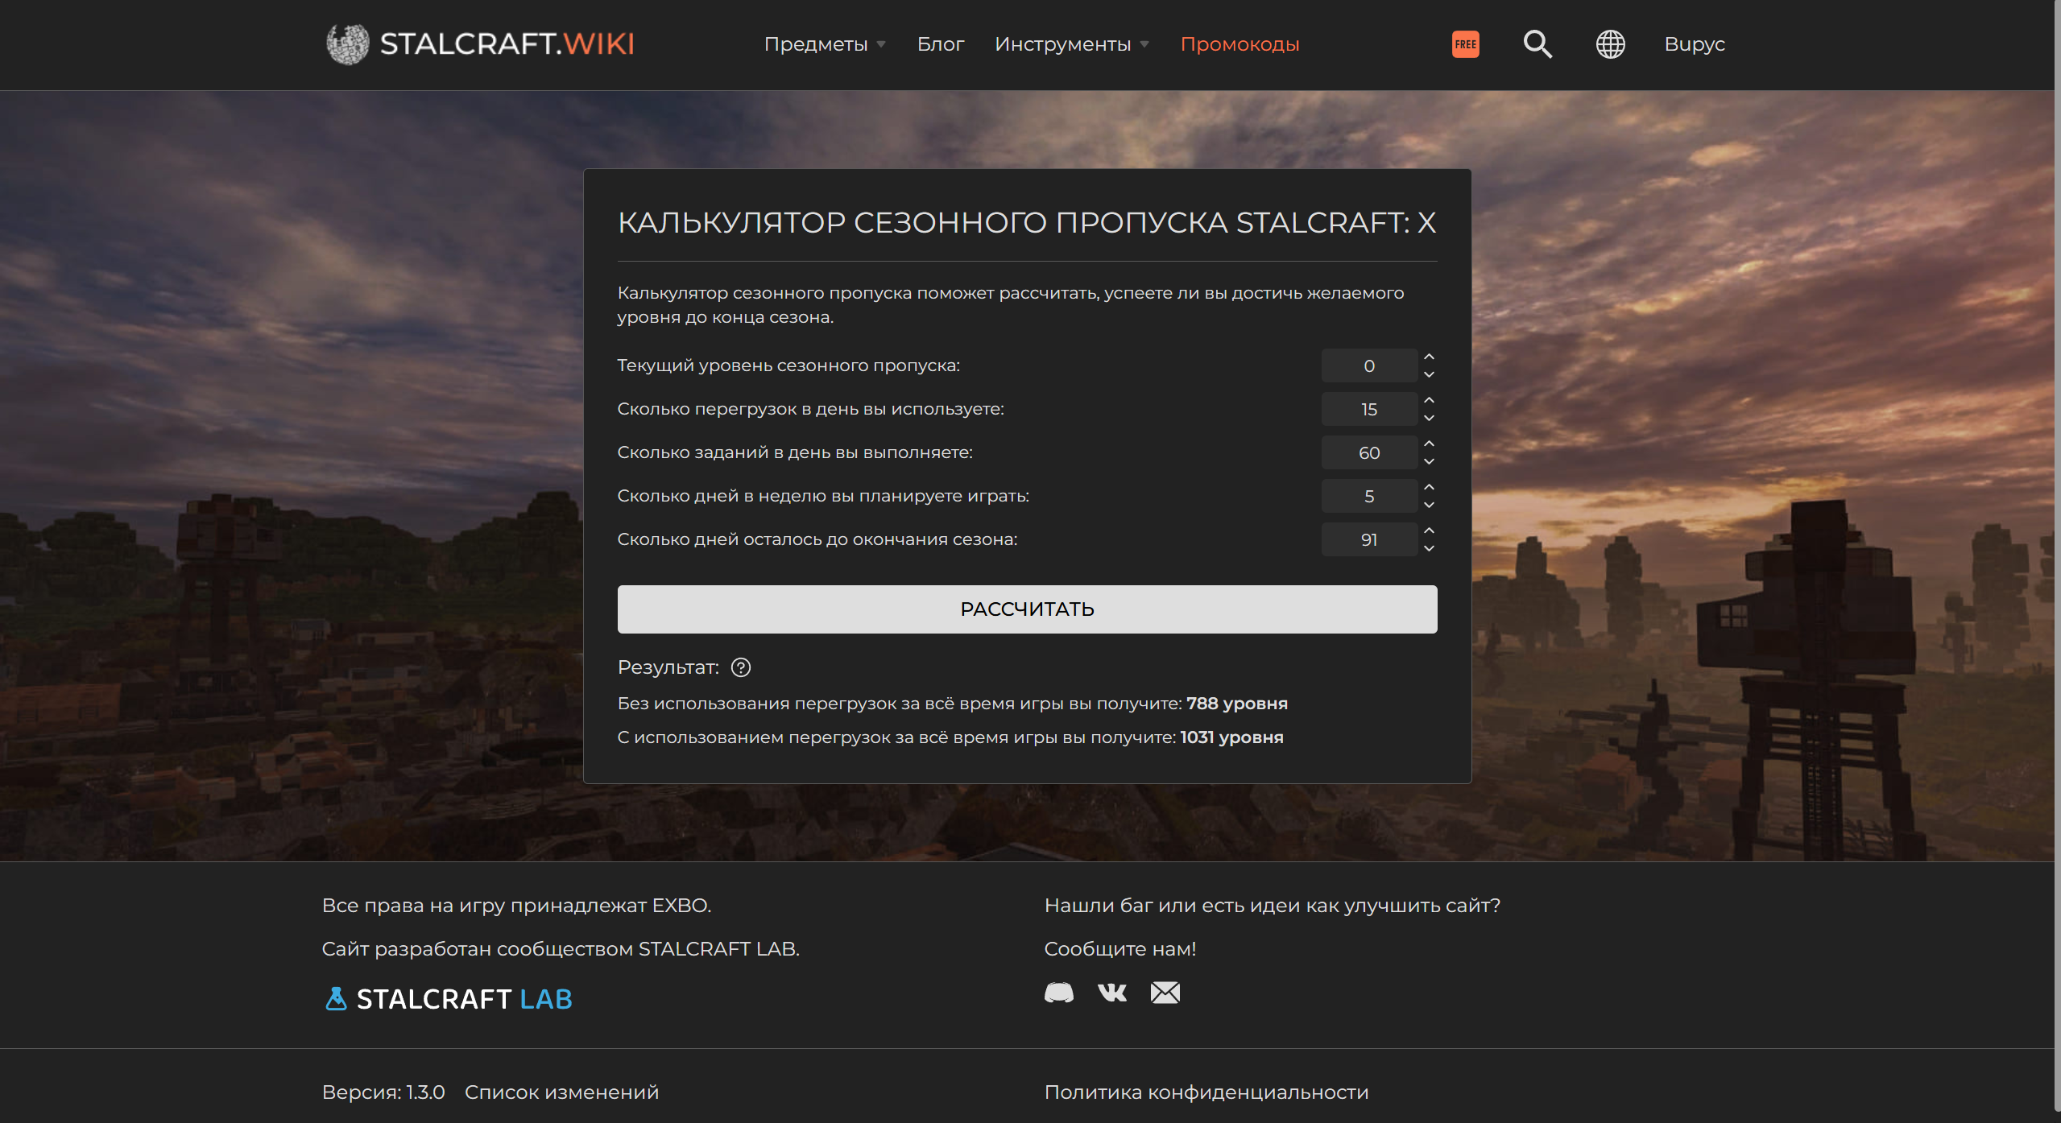
Task: Open the Список изменений link
Action: tap(561, 1092)
